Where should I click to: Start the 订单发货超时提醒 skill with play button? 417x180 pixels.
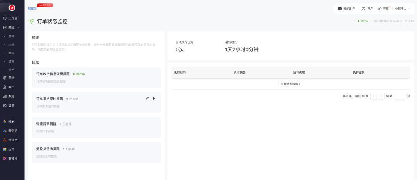[154, 98]
